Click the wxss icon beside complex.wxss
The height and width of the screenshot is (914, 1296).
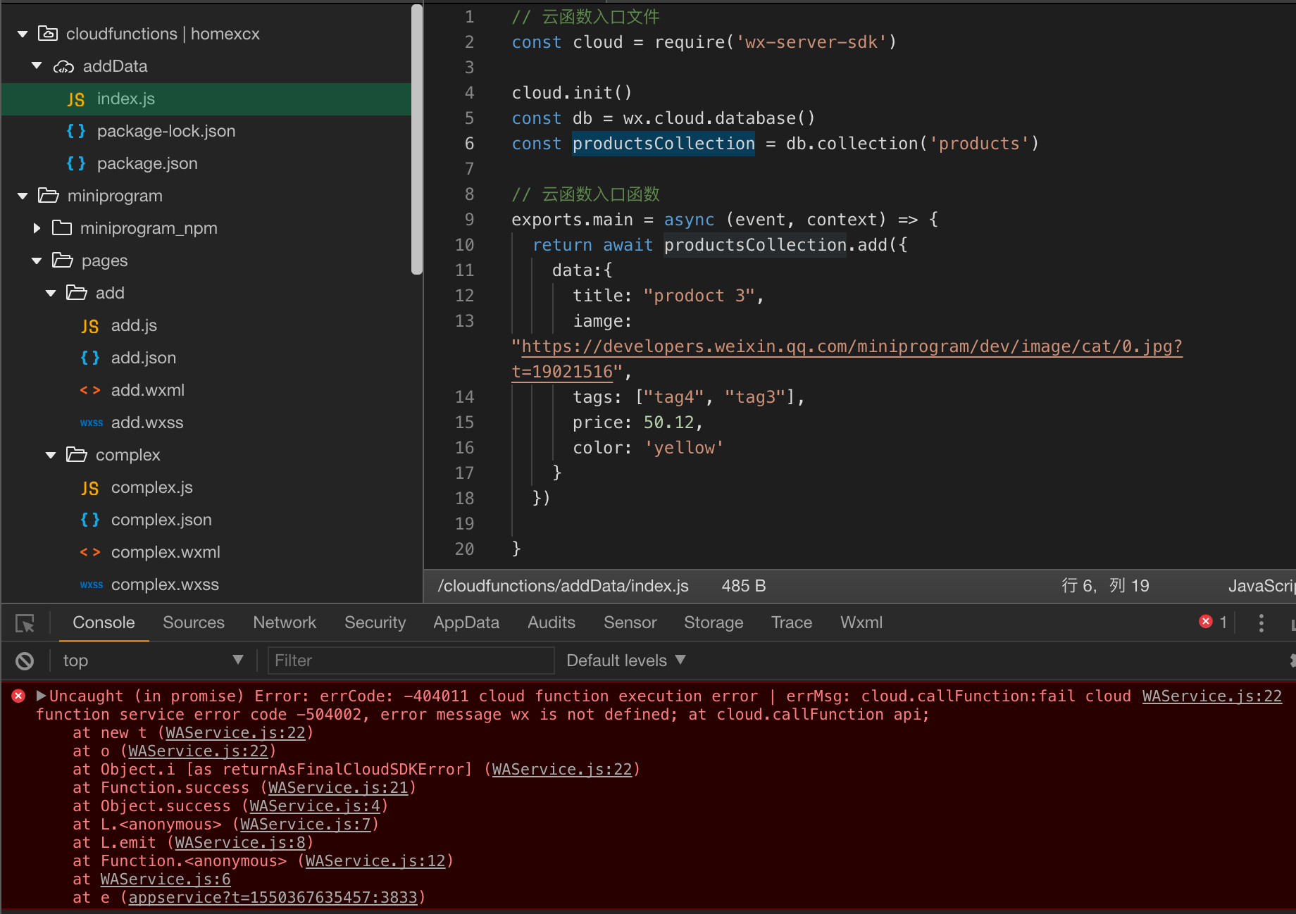(x=92, y=584)
